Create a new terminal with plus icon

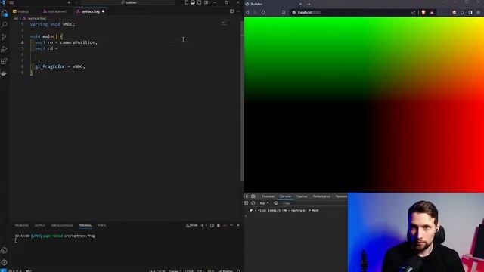(202, 225)
